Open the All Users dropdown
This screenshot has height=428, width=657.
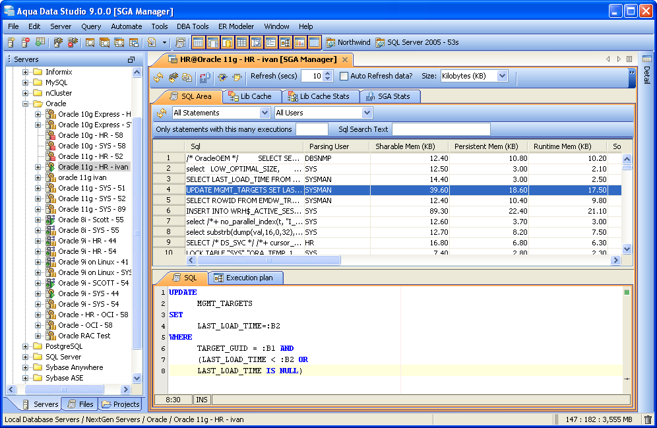click(x=367, y=113)
